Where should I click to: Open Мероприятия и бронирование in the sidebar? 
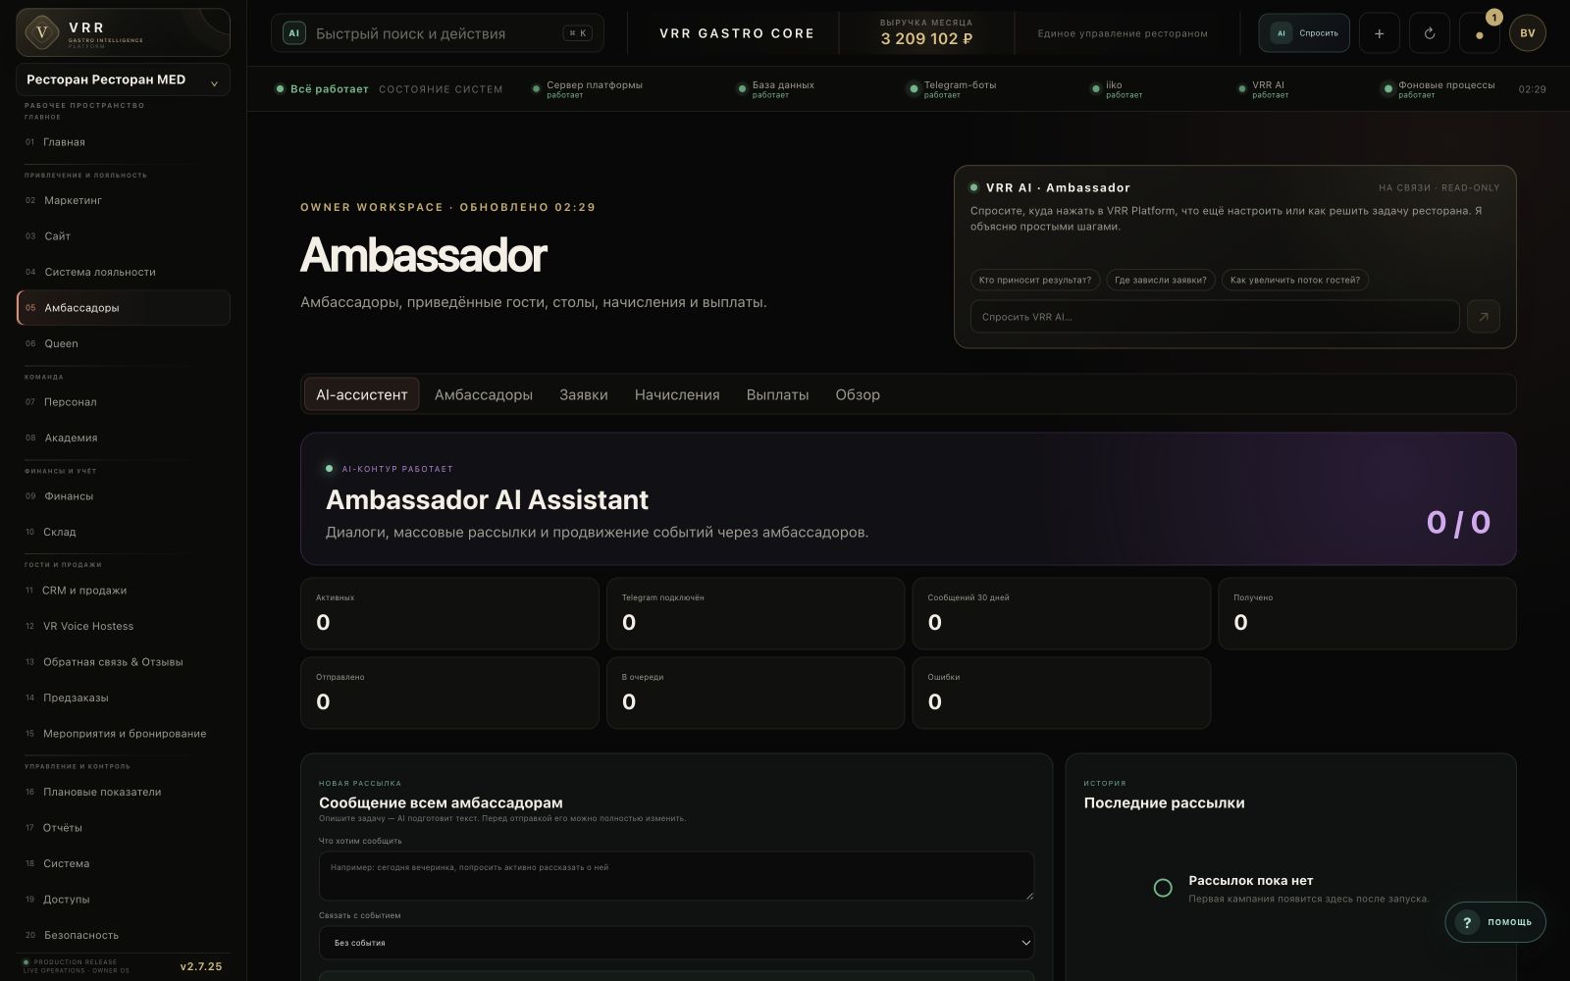(x=124, y=734)
